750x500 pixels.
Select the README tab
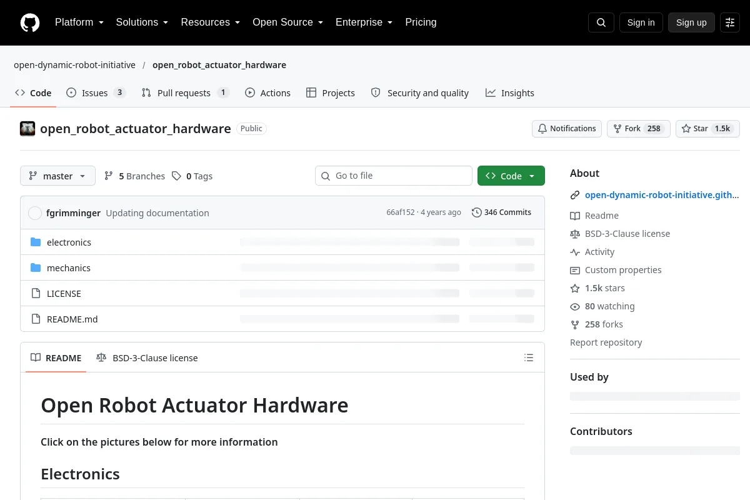(x=56, y=358)
